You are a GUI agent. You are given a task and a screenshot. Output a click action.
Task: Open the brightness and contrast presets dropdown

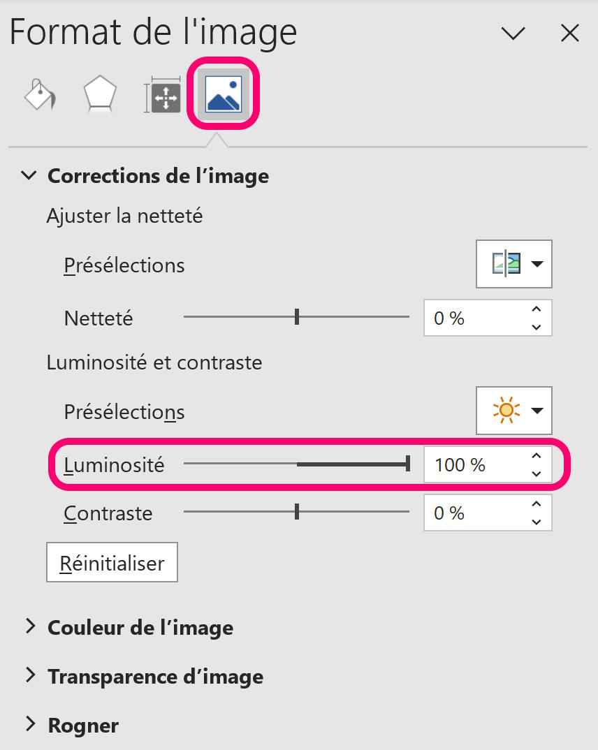point(513,411)
